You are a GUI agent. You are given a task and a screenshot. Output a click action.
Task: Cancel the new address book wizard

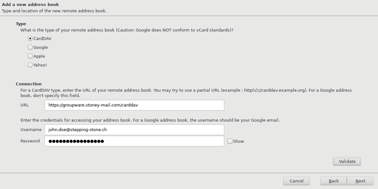tap(296, 181)
